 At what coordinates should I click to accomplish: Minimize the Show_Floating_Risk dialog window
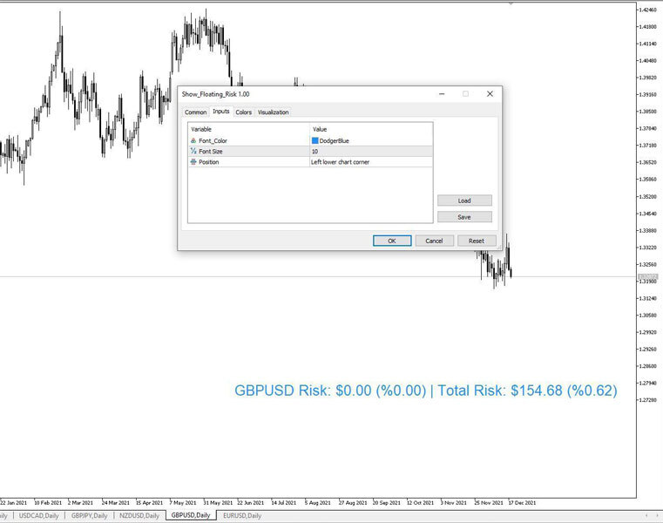tap(442, 93)
